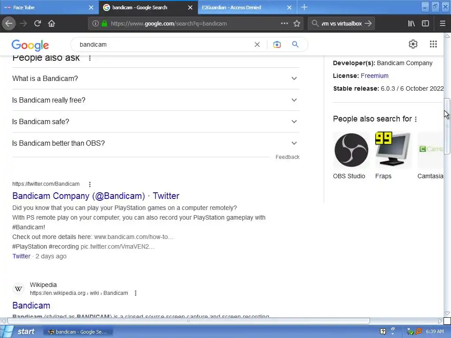
Task: Click the browser forward arrow
Action: tap(23, 24)
